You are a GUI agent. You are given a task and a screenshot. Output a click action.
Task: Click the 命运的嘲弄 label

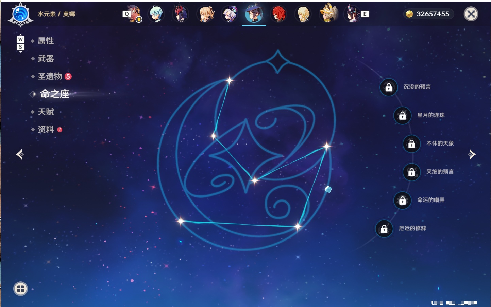431,200
